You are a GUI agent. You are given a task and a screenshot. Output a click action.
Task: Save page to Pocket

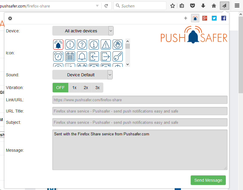[x=192, y=6]
